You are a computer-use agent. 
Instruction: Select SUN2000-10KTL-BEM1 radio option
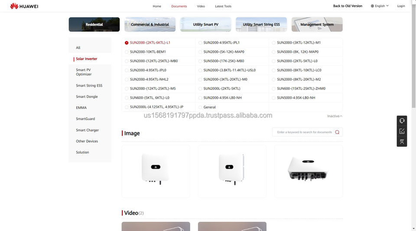tap(127, 52)
